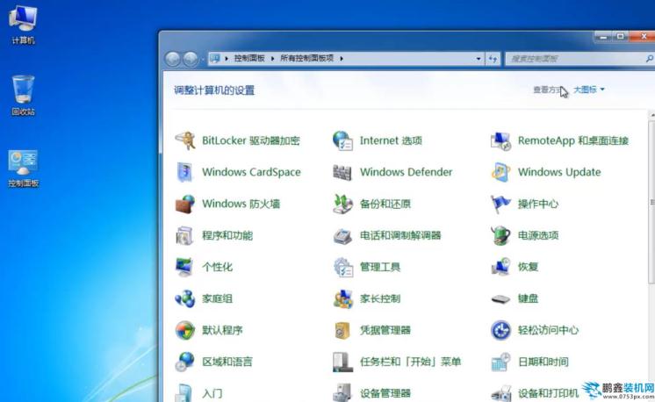
Task: Select 计算机 desktop icon
Action: (x=24, y=21)
